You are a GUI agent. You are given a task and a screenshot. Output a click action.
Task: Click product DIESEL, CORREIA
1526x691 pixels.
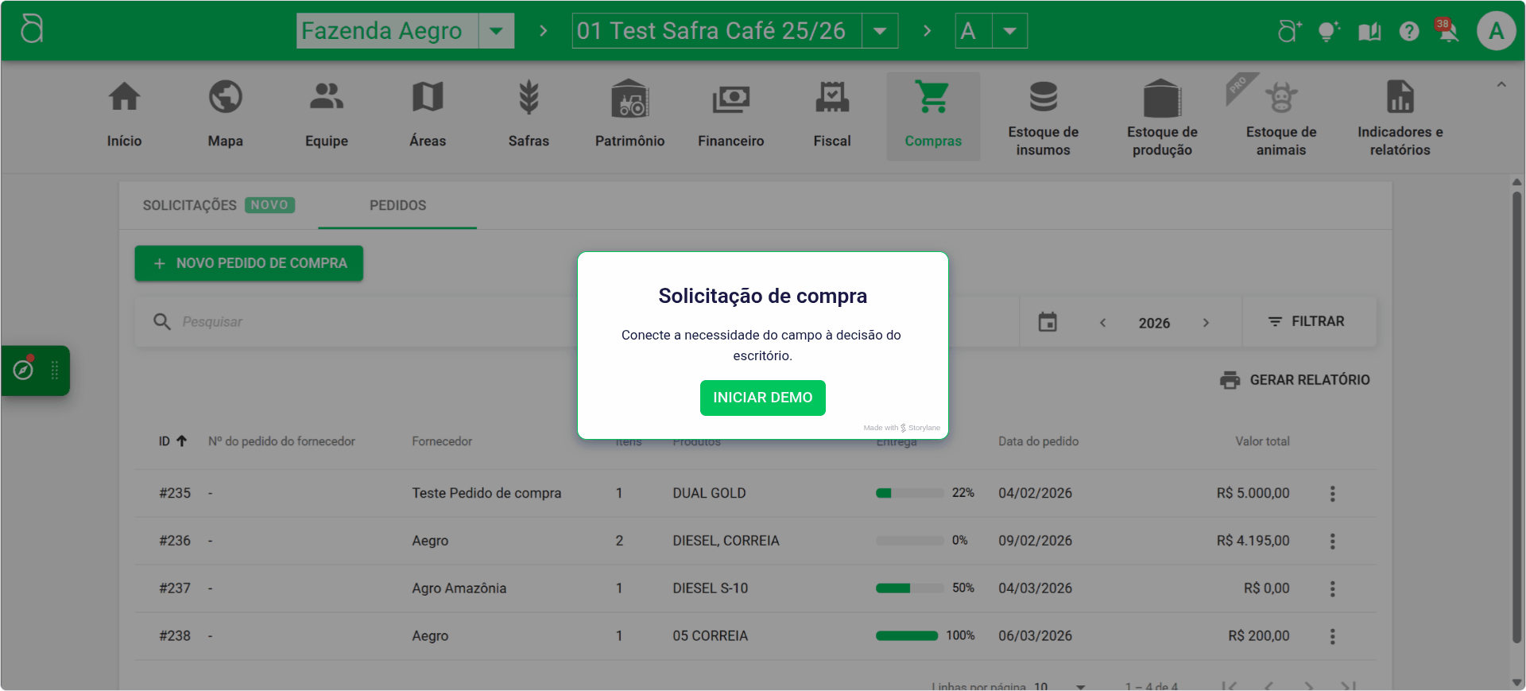point(726,541)
